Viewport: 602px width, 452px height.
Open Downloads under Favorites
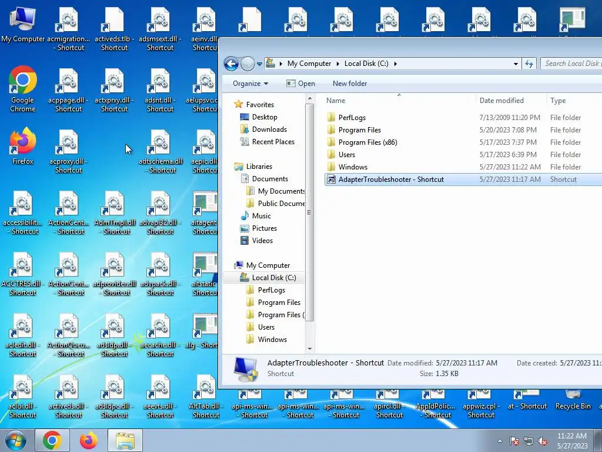pos(269,129)
